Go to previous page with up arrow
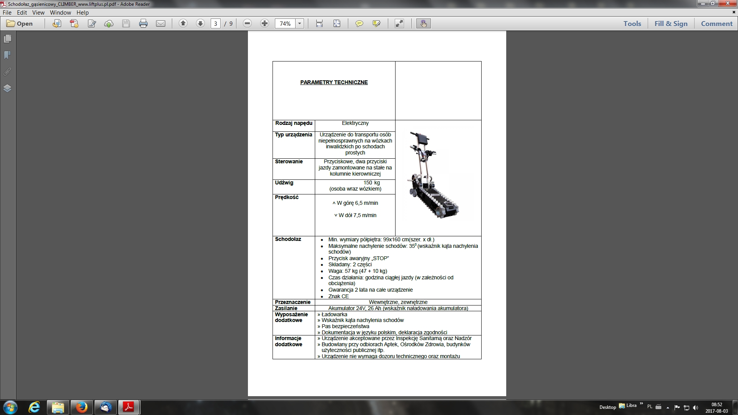Viewport: 738px width, 415px height. pos(183,23)
